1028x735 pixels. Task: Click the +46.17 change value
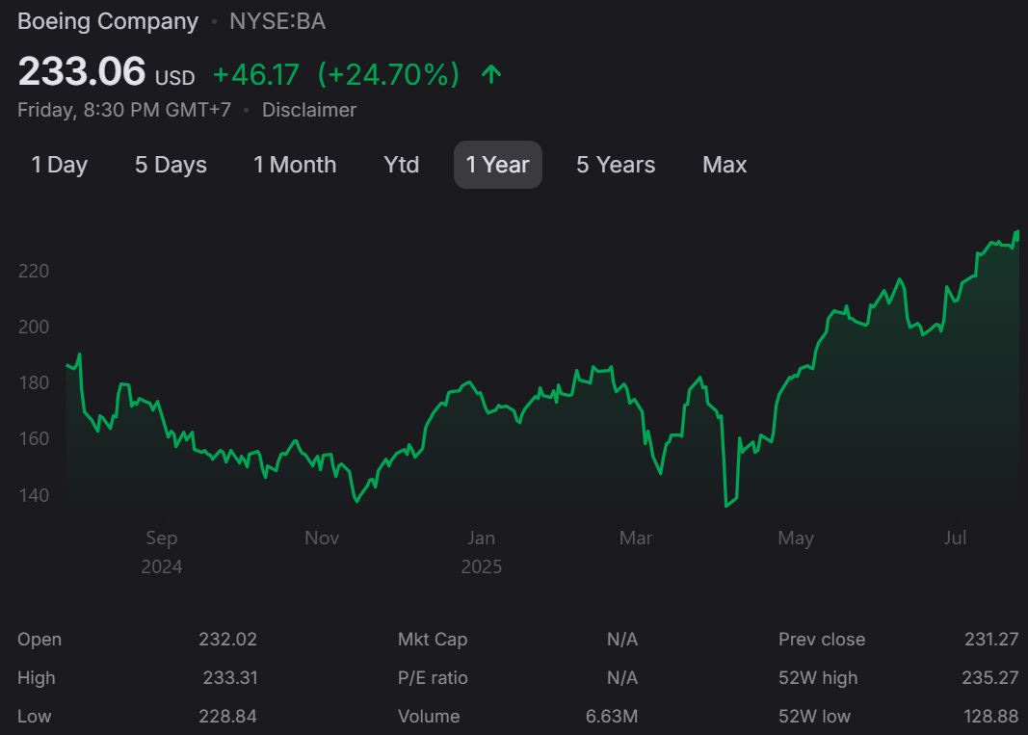tap(255, 75)
